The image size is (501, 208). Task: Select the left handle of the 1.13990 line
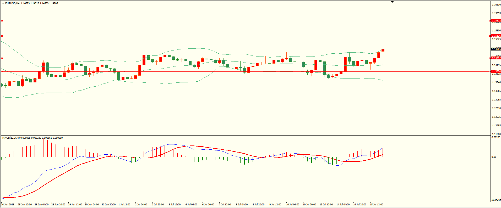(2, 71)
